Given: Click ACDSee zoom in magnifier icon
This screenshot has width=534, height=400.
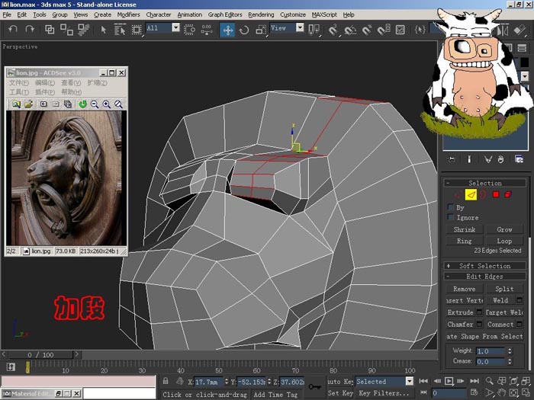Looking at the screenshot, I should click(x=107, y=104).
